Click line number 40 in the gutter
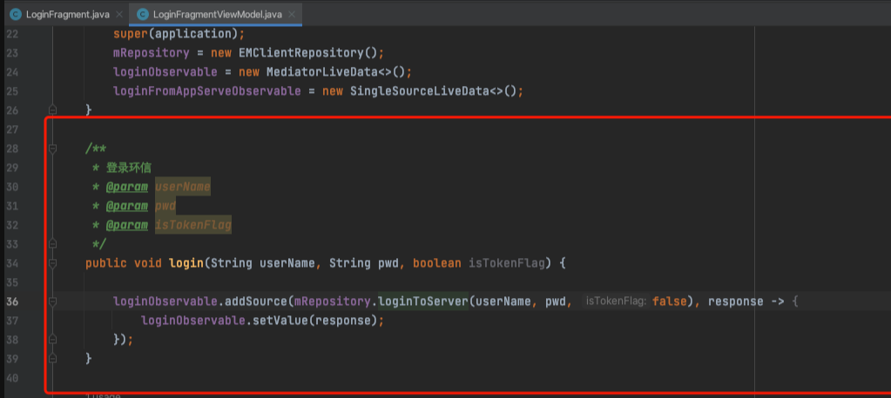891x398 pixels. point(12,378)
